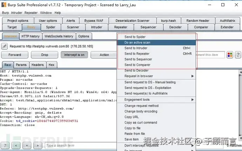Click the Burp Suite logo in title bar
The height and width of the screenshot is (151, 242).
4,5
